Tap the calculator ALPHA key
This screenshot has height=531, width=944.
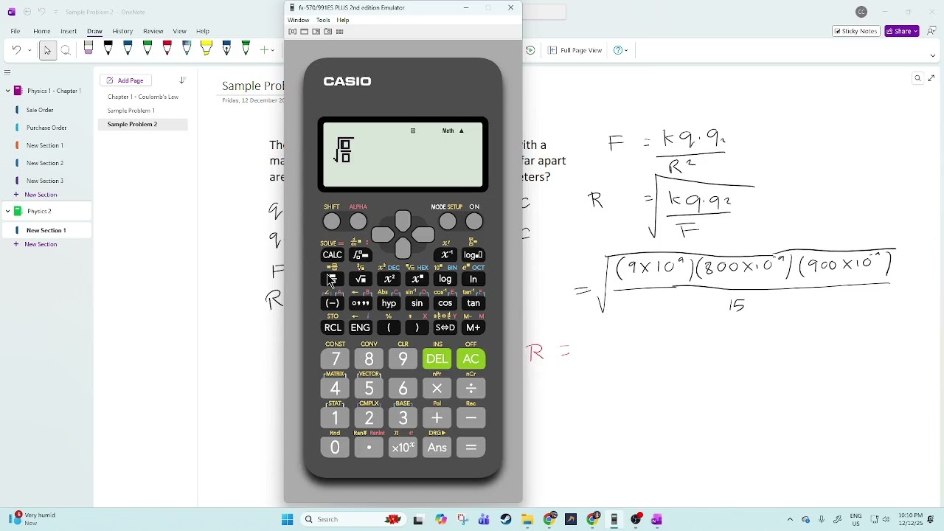(x=358, y=221)
